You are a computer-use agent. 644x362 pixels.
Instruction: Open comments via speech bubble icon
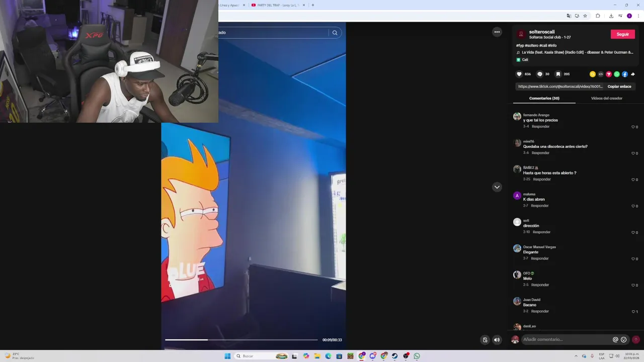540,74
